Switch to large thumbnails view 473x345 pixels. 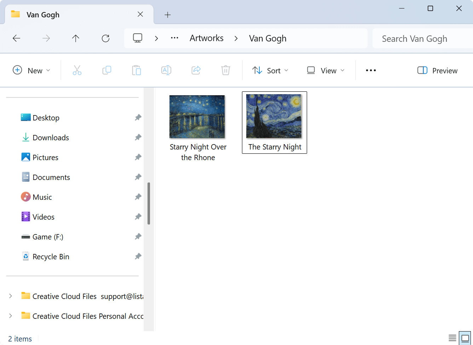point(465,338)
